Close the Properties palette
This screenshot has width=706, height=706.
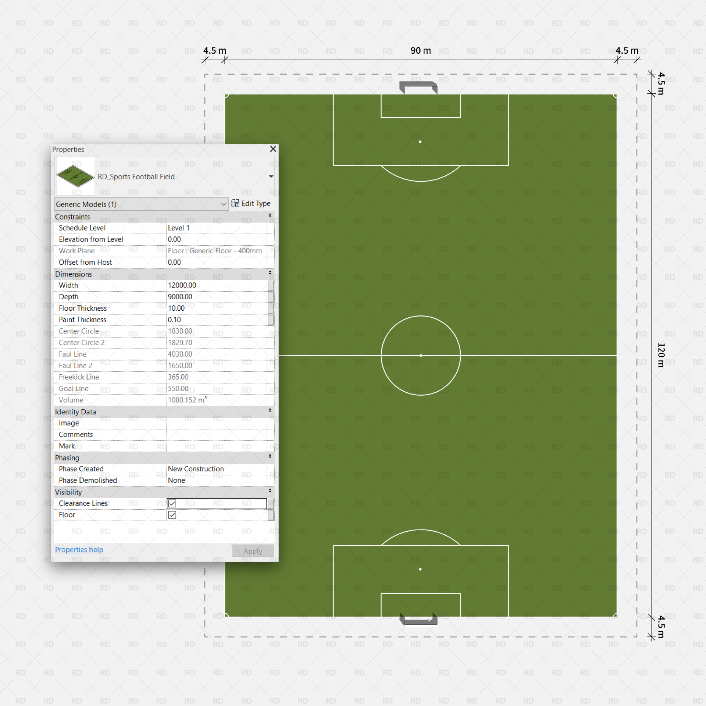[273, 149]
